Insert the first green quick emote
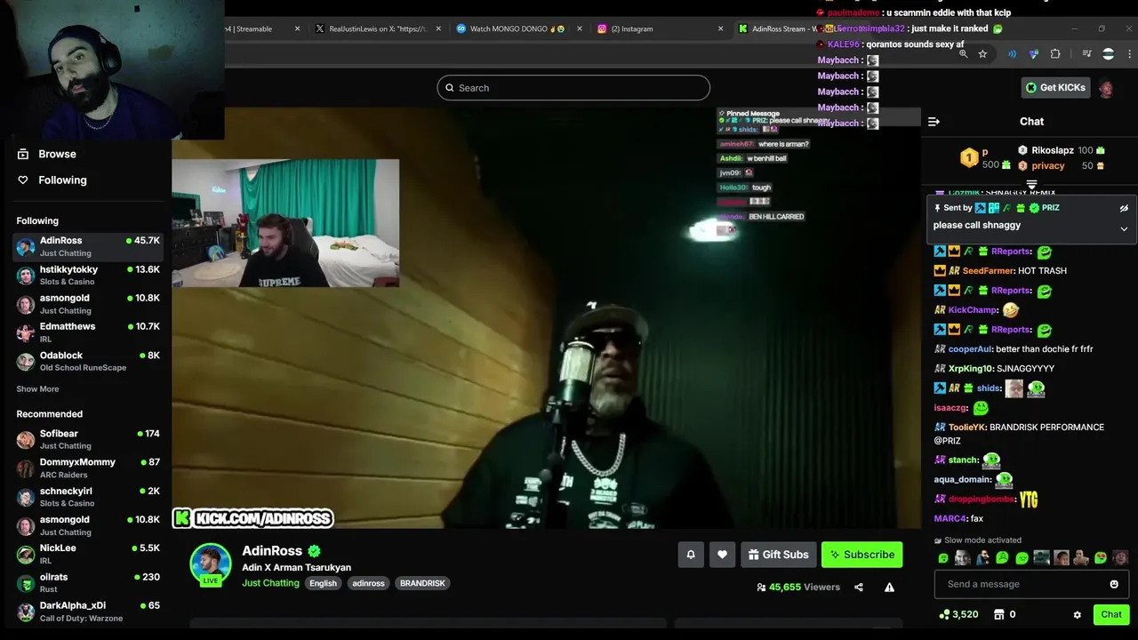Screen dimensions: 1138x640 [943, 558]
